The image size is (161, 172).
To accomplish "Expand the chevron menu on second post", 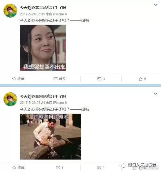I will 156,94.
